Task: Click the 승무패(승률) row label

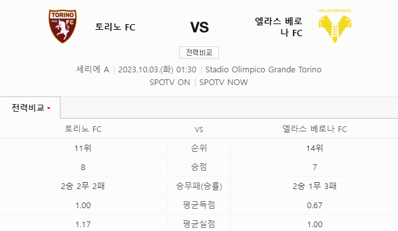Action: pyautogui.click(x=199, y=186)
